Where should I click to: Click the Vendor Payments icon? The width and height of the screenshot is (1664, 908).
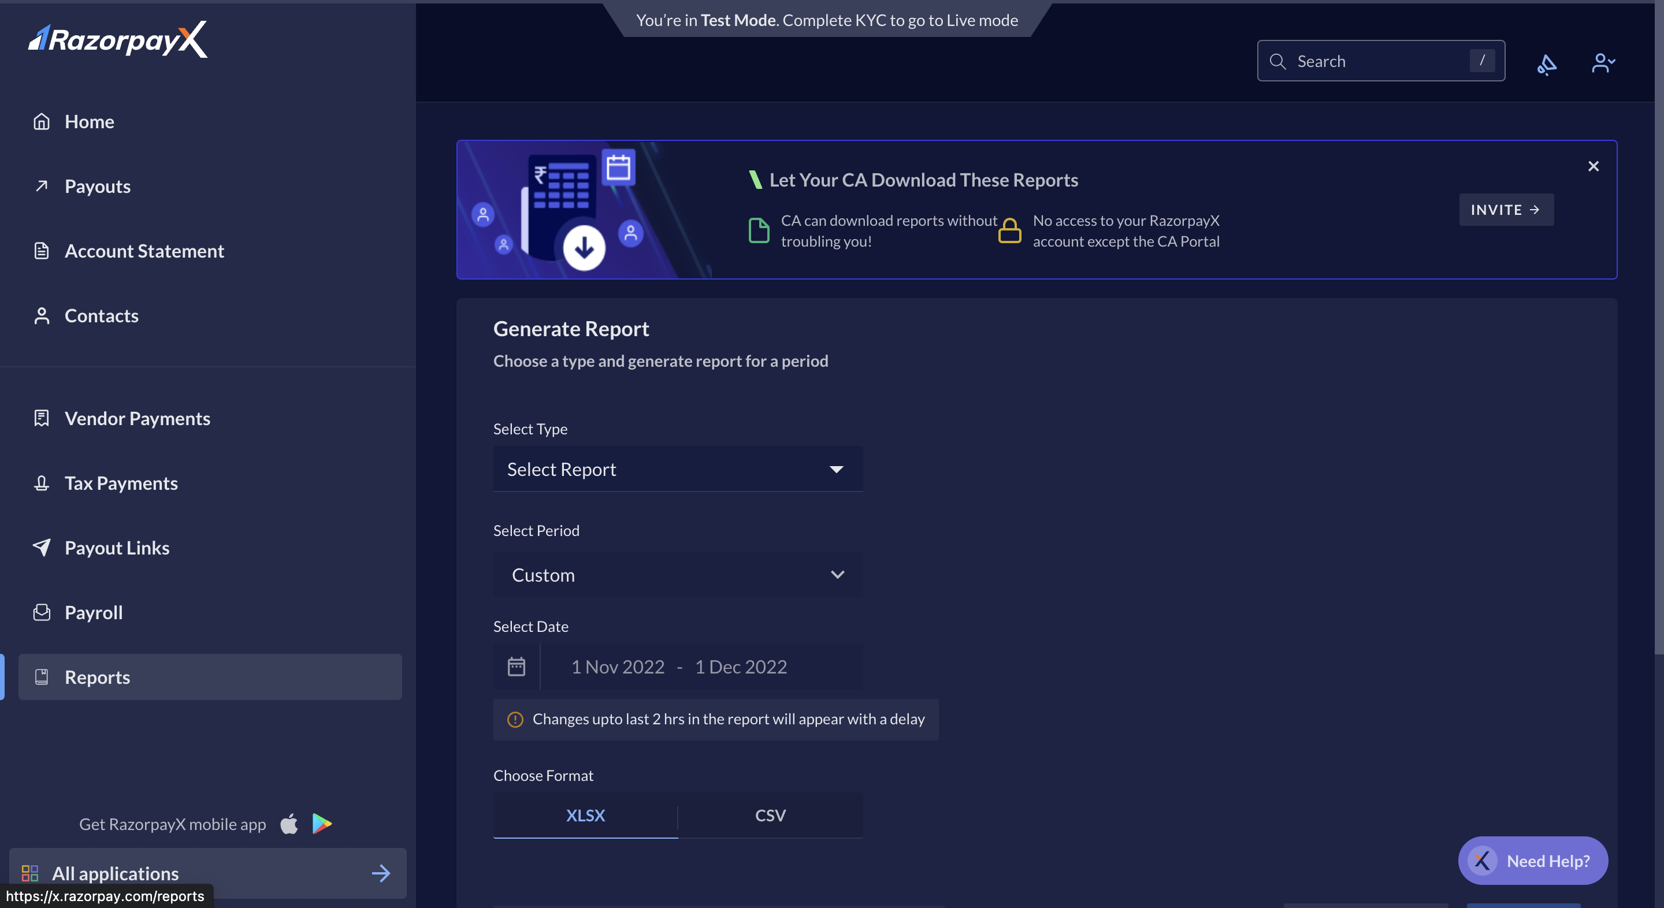pos(42,418)
